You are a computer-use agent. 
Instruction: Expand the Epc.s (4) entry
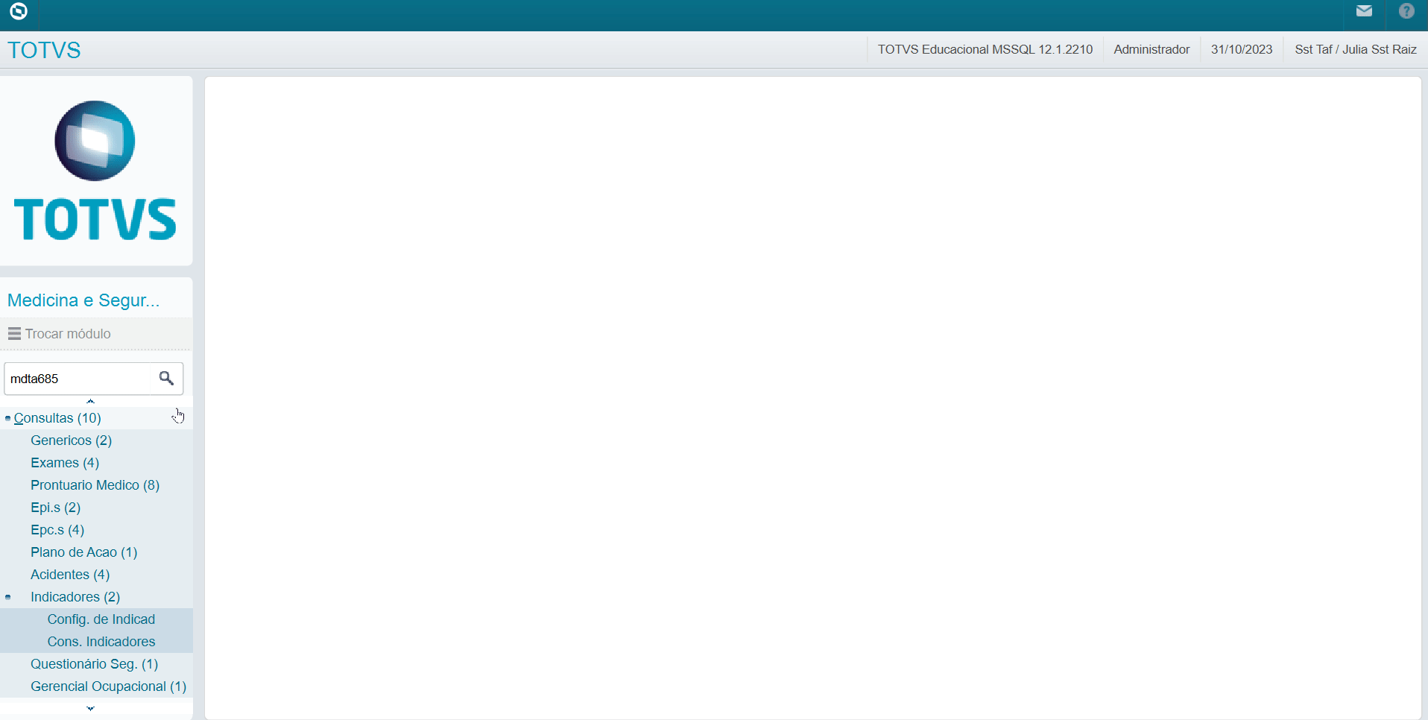point(57,530)
